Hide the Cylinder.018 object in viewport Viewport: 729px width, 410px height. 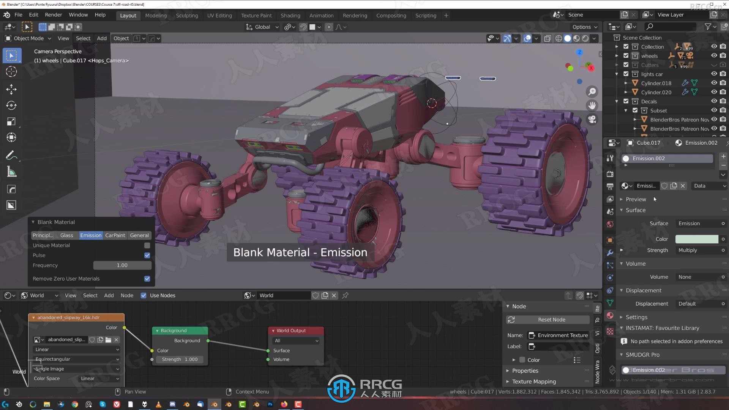[714, 83]
